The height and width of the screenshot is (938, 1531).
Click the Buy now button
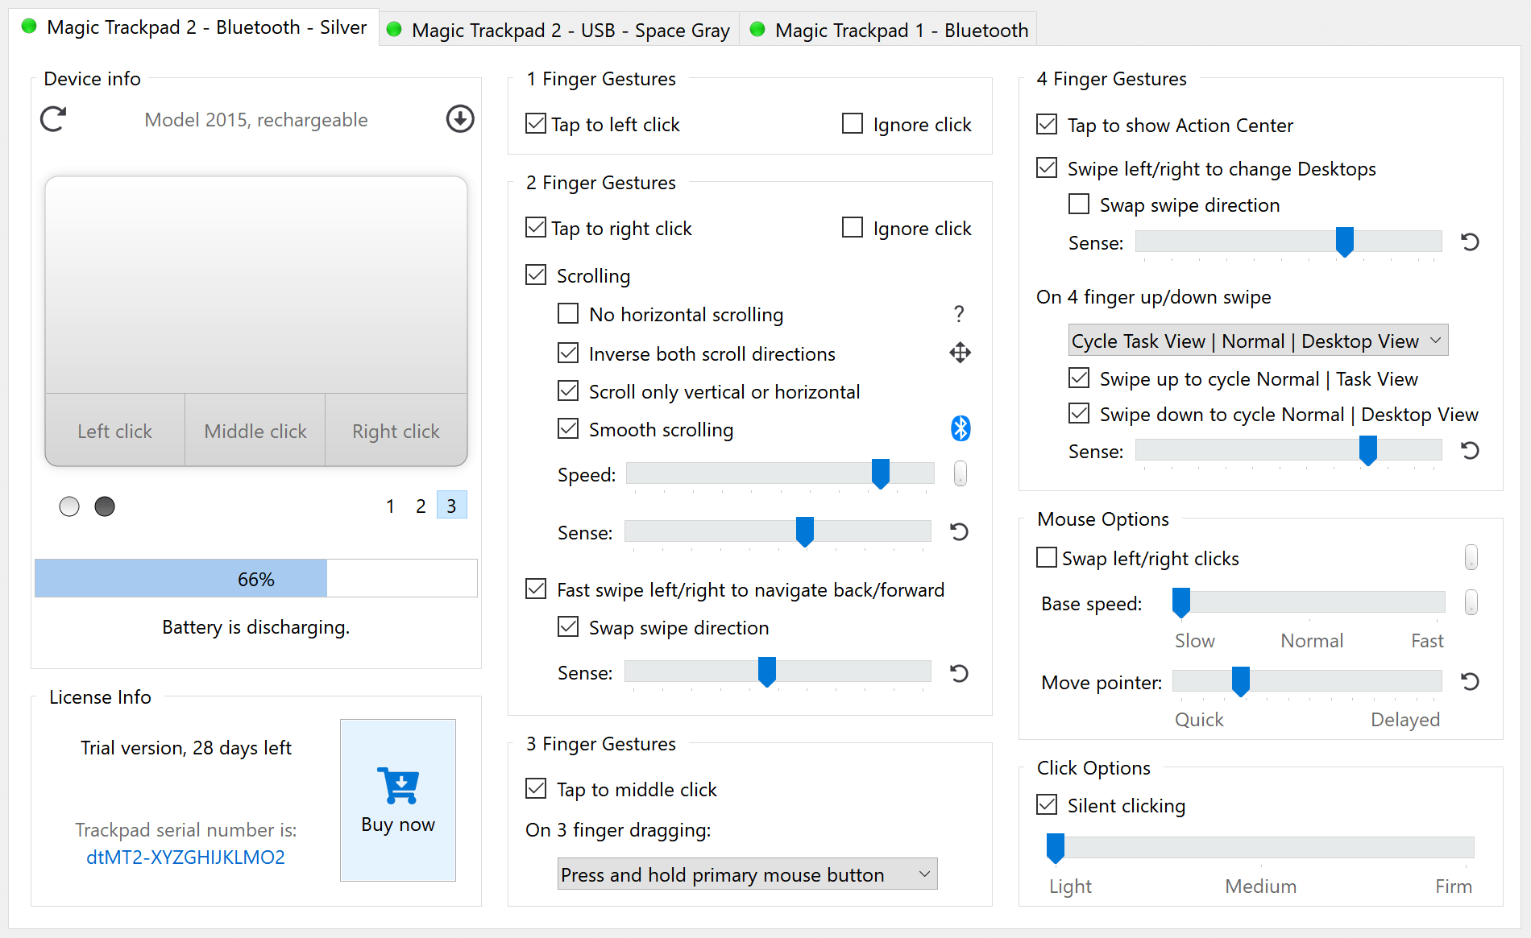(398, 800)
